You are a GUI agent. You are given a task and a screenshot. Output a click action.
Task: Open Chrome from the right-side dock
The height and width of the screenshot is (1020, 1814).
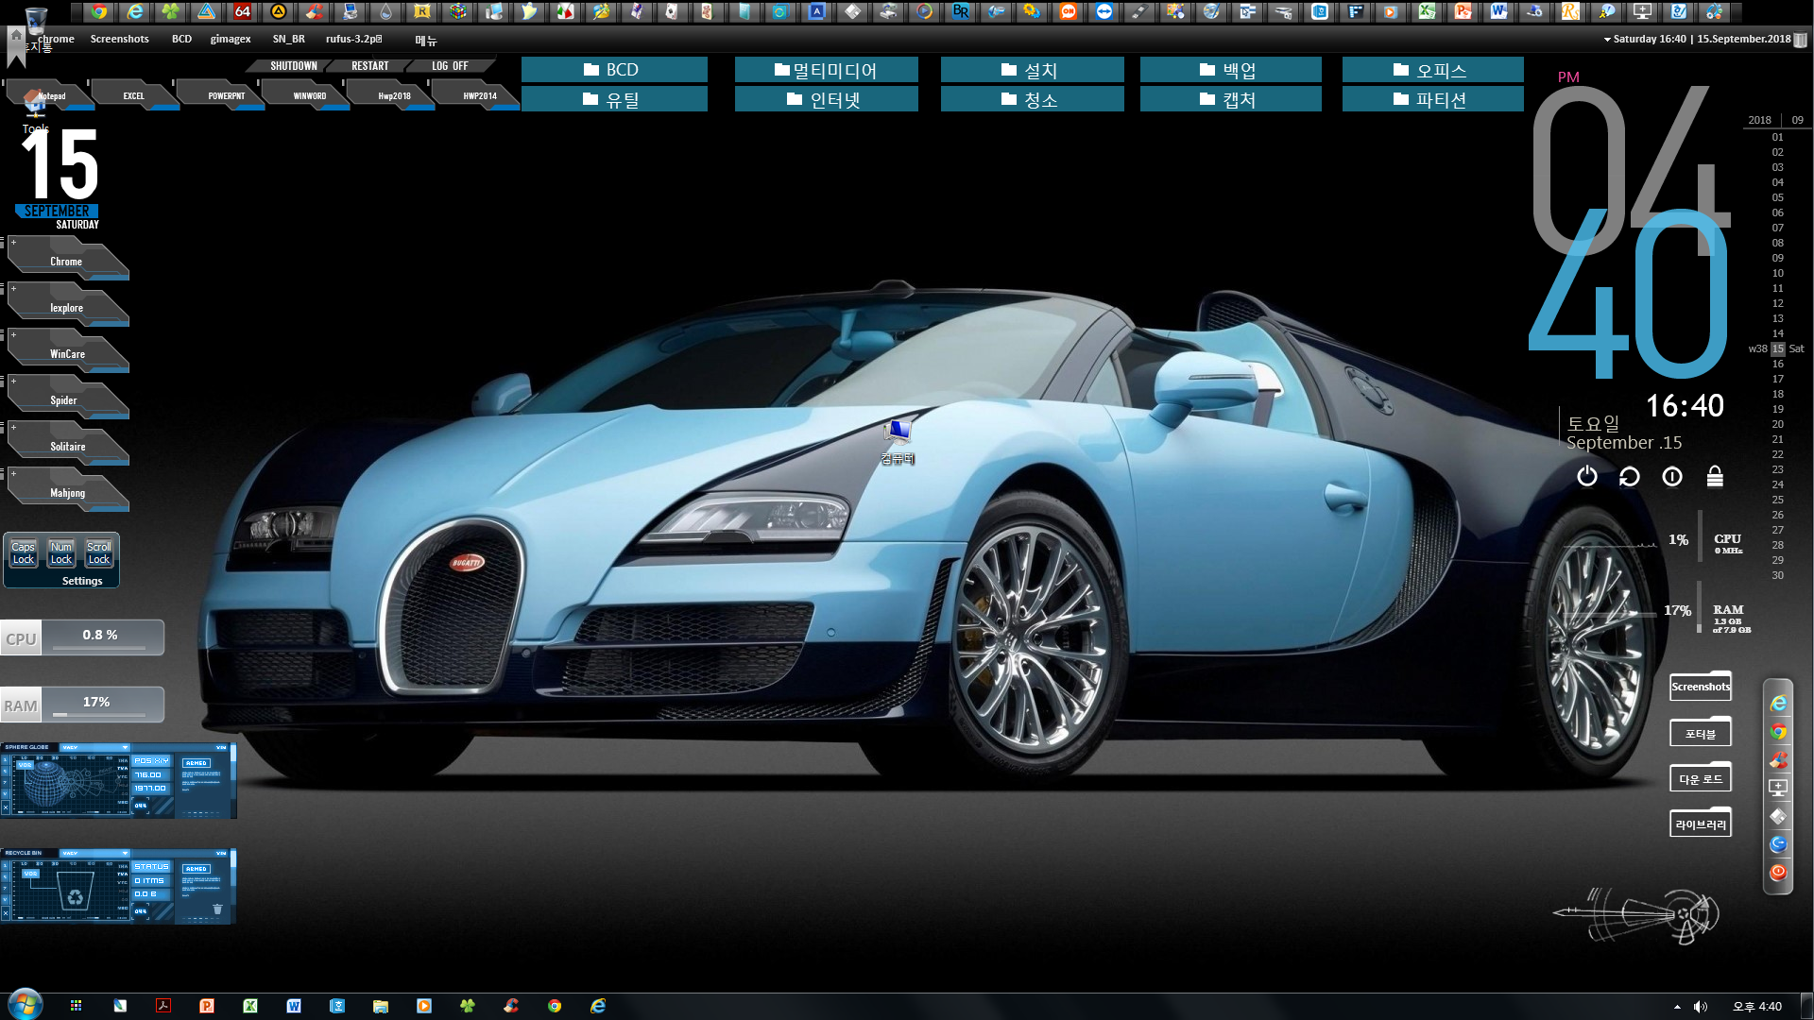[1778, 731]
